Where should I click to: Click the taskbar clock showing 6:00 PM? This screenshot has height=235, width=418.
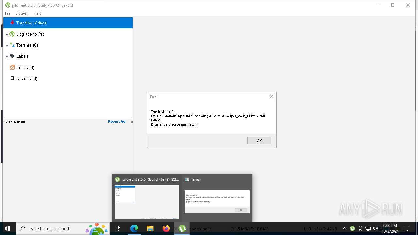coord(390,228)
